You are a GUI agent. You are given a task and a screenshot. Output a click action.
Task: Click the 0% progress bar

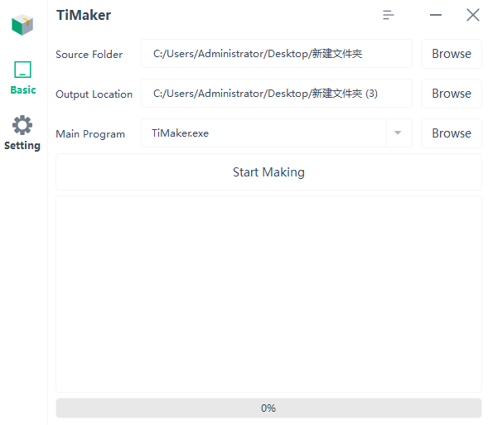269,408
